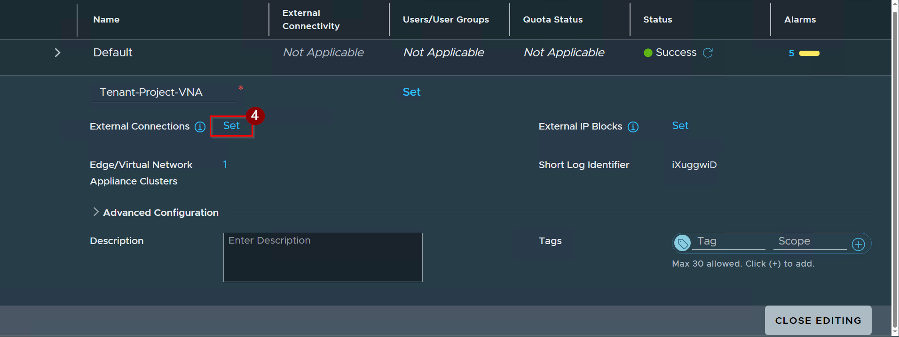Click the vertical scrollbar on the right
Image resolution: width=899 pixels, height=337 pixels.
coord(895,168)
